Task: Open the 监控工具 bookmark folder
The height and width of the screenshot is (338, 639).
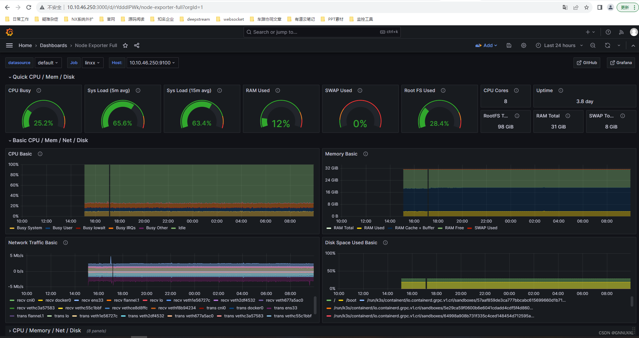Action: point(361,19)
